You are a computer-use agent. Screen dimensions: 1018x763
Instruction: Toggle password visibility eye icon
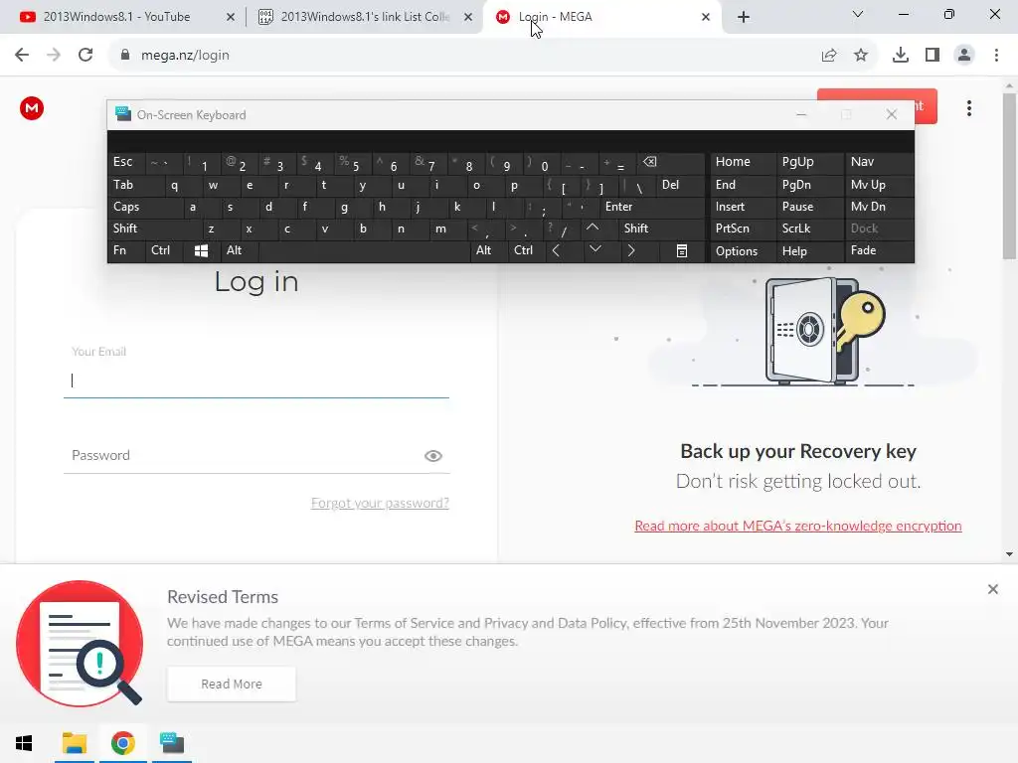click(x=433, y=456)
